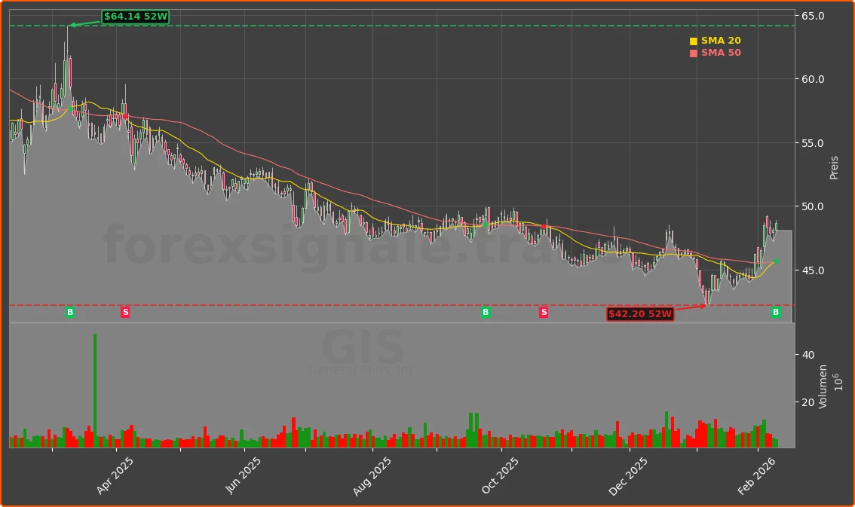Click the red SMA 50 legend square
This screenshot has height=507, width=855.
[x=694, y=53]
